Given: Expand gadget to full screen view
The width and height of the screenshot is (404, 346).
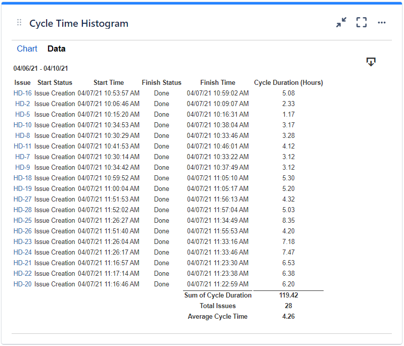Looking at the screenshot, I should (x=362, y=22).
